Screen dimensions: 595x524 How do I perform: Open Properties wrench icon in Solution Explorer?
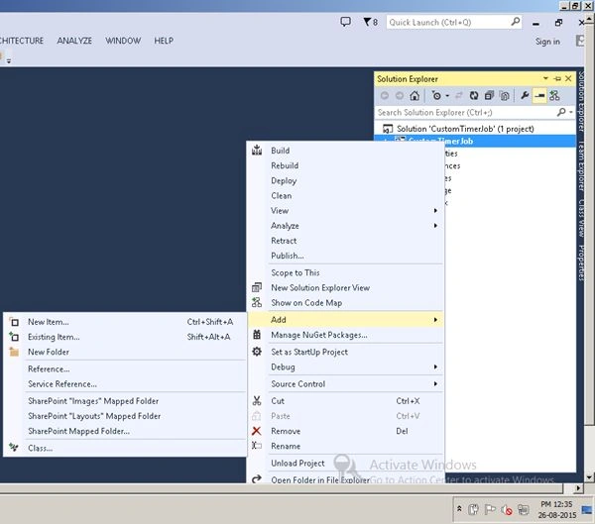(525, 95)
